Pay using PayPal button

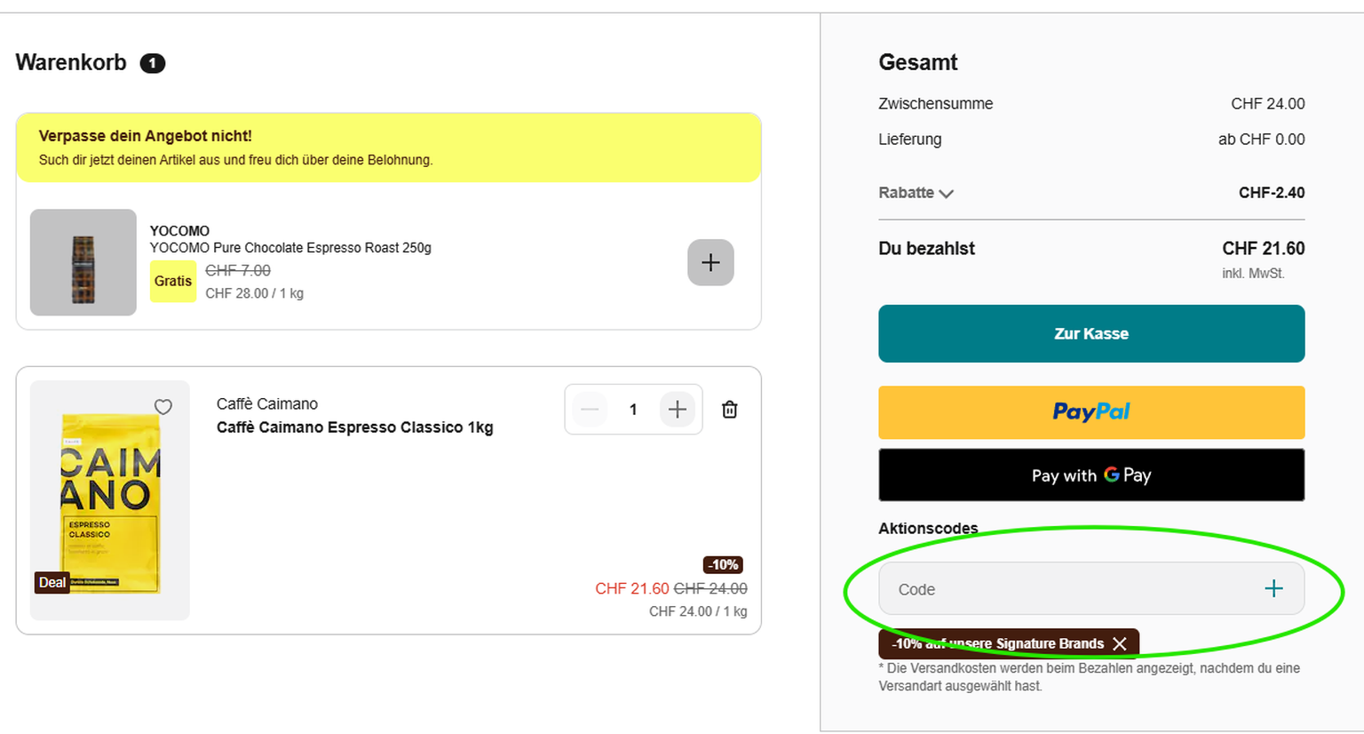click(1091, 412)
